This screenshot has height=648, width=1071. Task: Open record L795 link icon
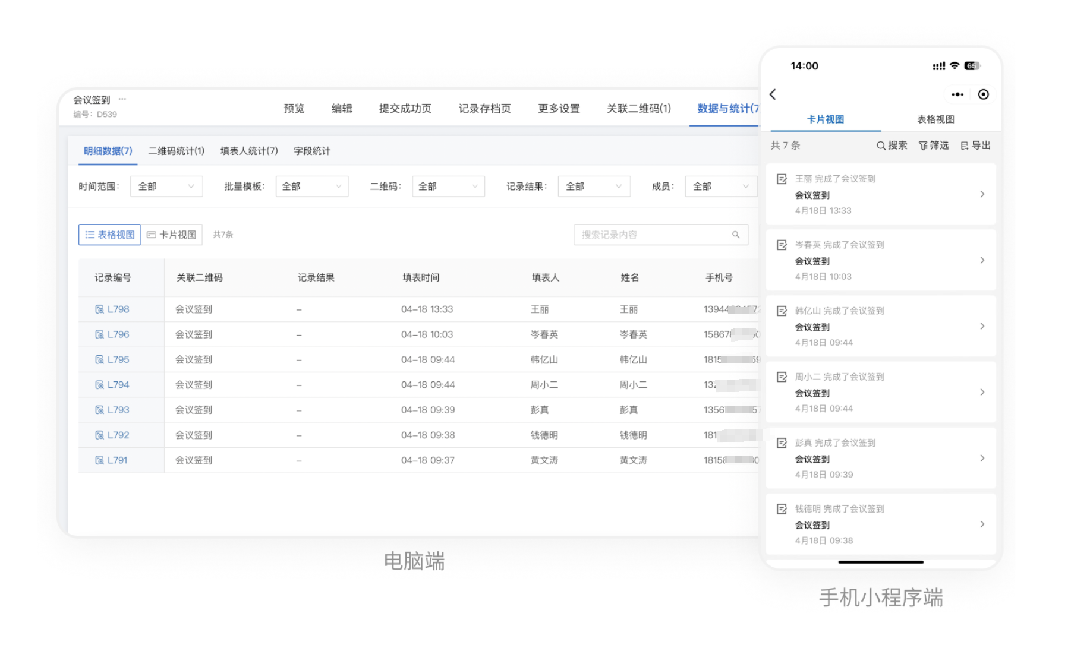[x=99, y=359]
